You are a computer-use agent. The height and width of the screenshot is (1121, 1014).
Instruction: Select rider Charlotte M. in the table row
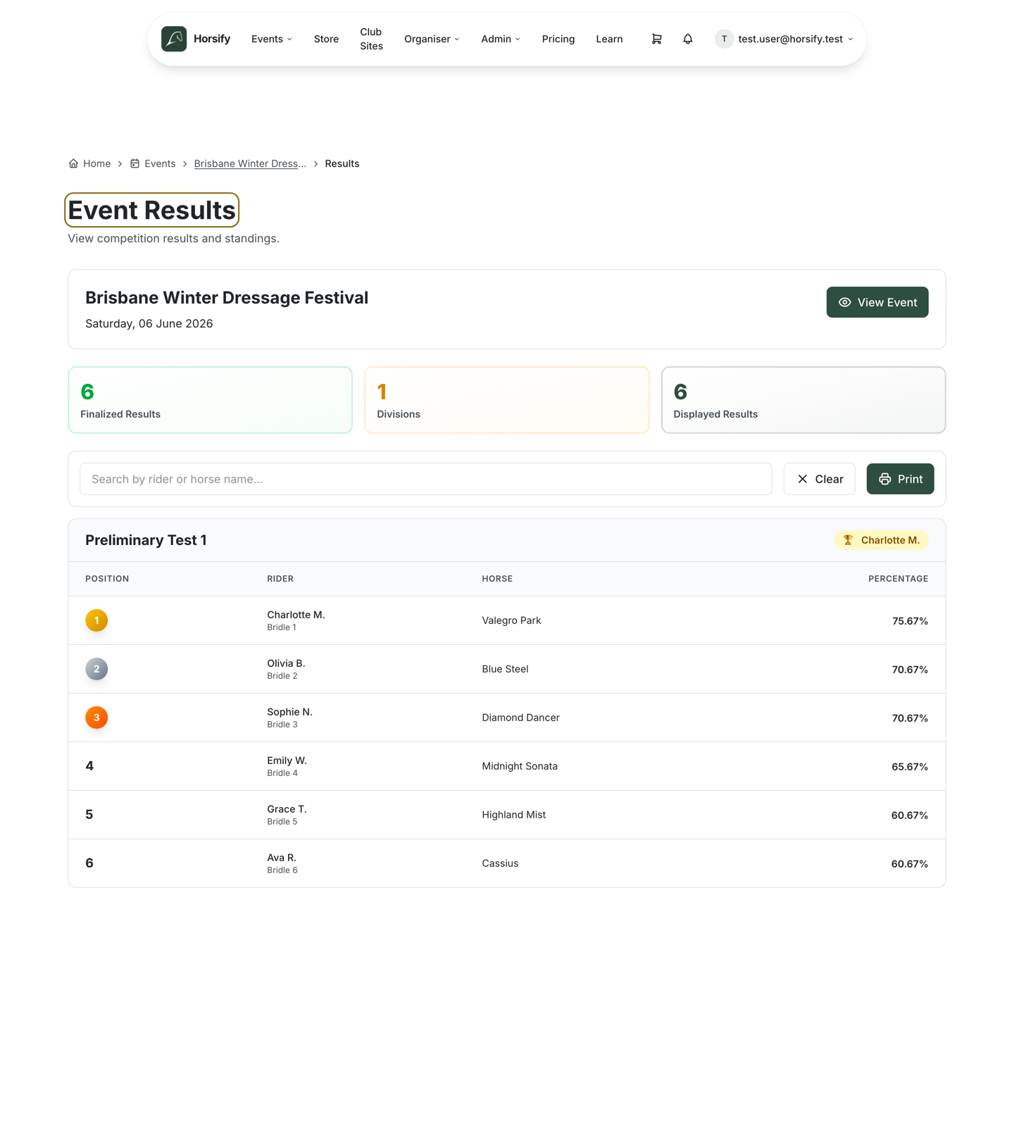296,615
